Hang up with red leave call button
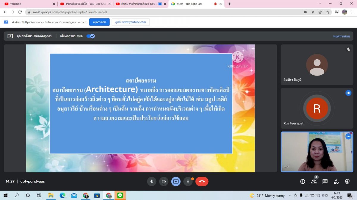This screenshot has height=200, width=357. pyautogui.click(x=202, y=181)
